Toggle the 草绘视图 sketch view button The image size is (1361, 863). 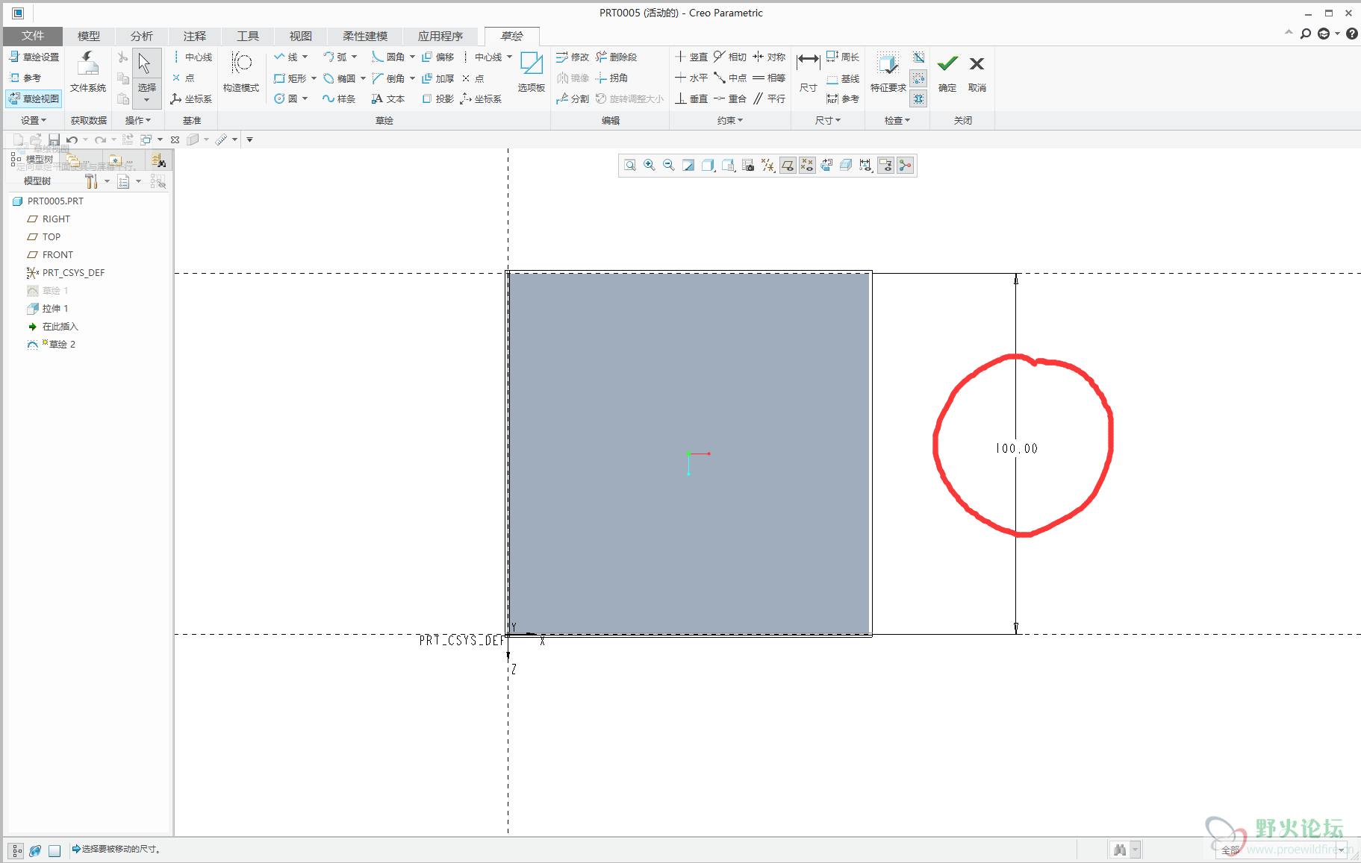[x=34, y=98]
